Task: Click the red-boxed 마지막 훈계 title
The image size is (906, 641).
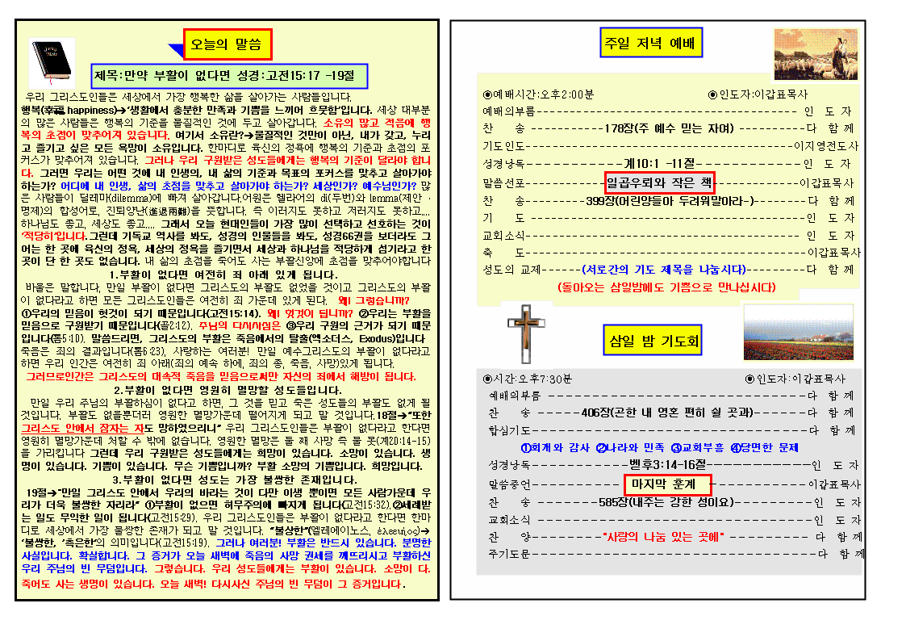Action: pos(668,484)
